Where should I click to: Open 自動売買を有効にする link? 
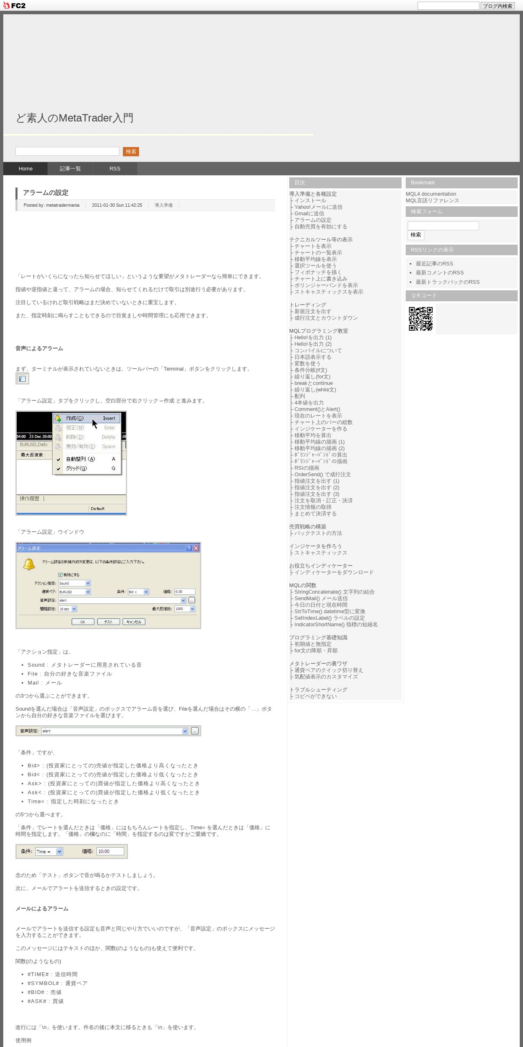click(x=321, y=227)
